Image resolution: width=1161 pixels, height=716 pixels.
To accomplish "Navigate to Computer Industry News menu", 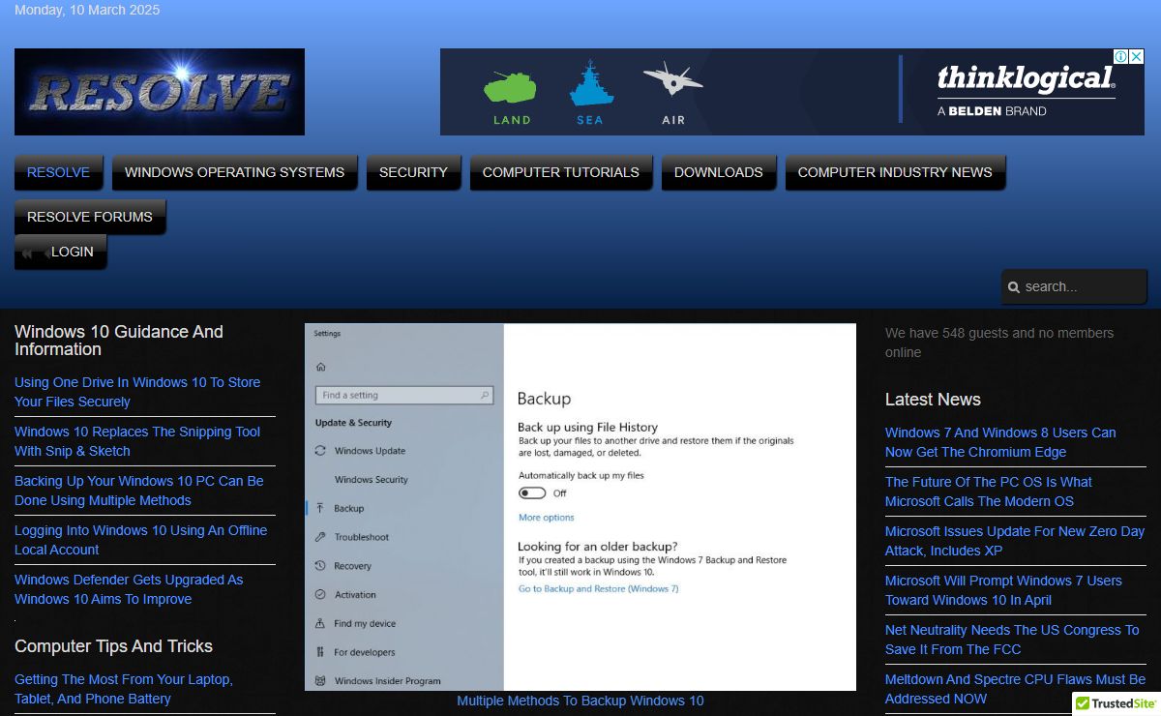I will tap(895, 172).
